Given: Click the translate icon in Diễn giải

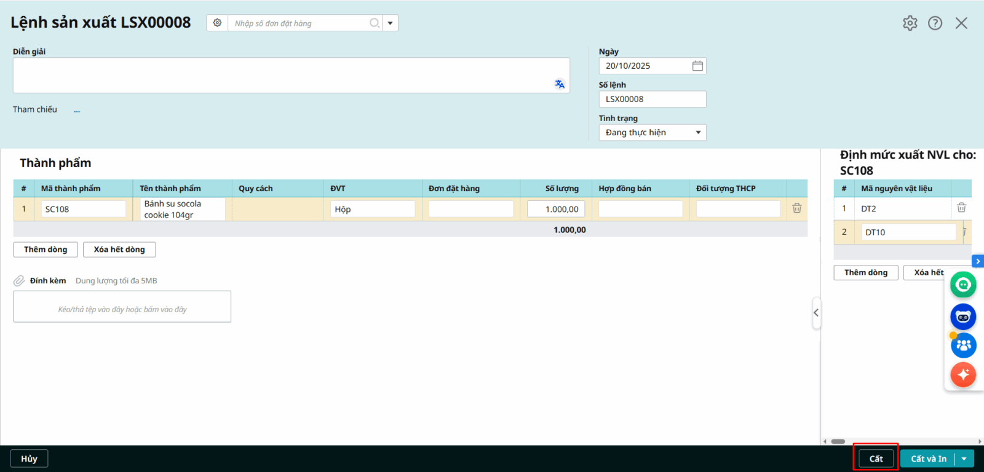Looking at the screenshot, I should click(x=559, y=84).
